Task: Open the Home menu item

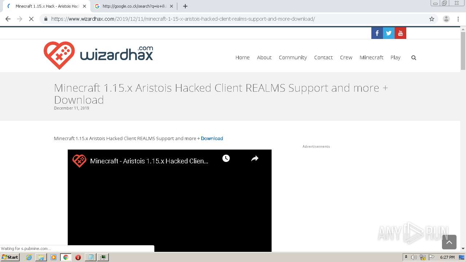Action: (242, 57)
